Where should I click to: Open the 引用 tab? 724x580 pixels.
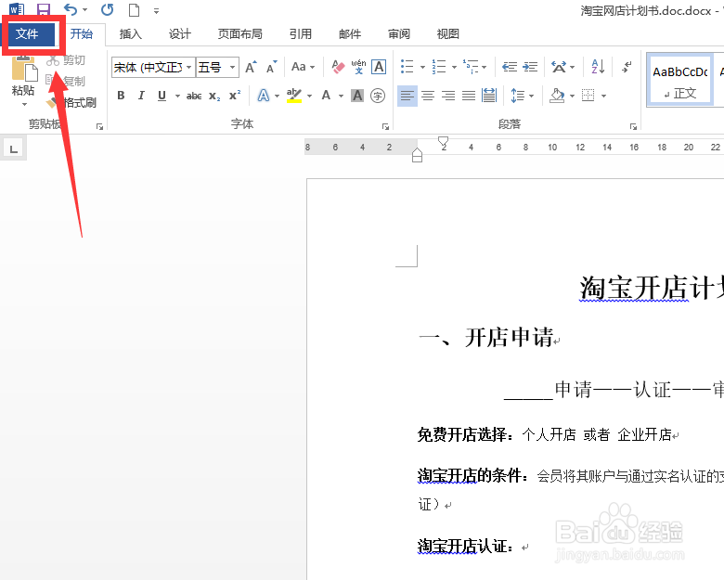point(301,34)
